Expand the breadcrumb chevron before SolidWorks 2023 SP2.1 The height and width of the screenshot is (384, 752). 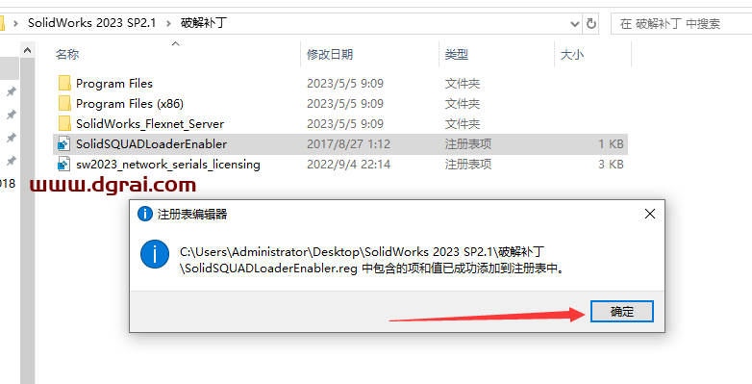15,23
